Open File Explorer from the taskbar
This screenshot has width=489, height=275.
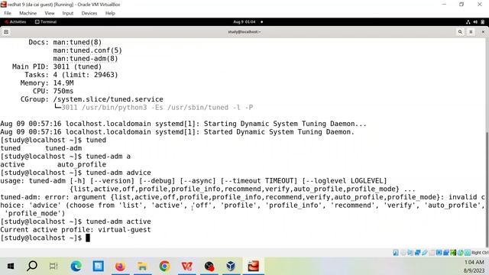142,266
